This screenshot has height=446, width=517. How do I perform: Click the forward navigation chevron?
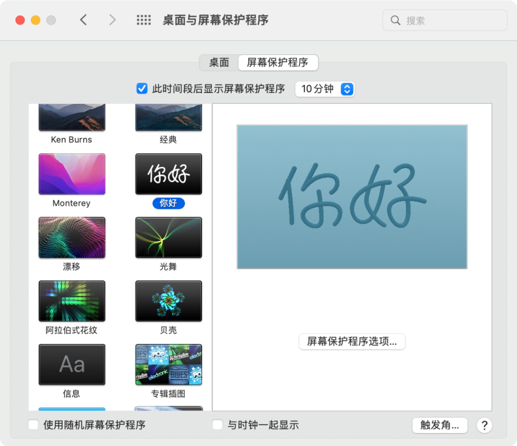point(112,20)
